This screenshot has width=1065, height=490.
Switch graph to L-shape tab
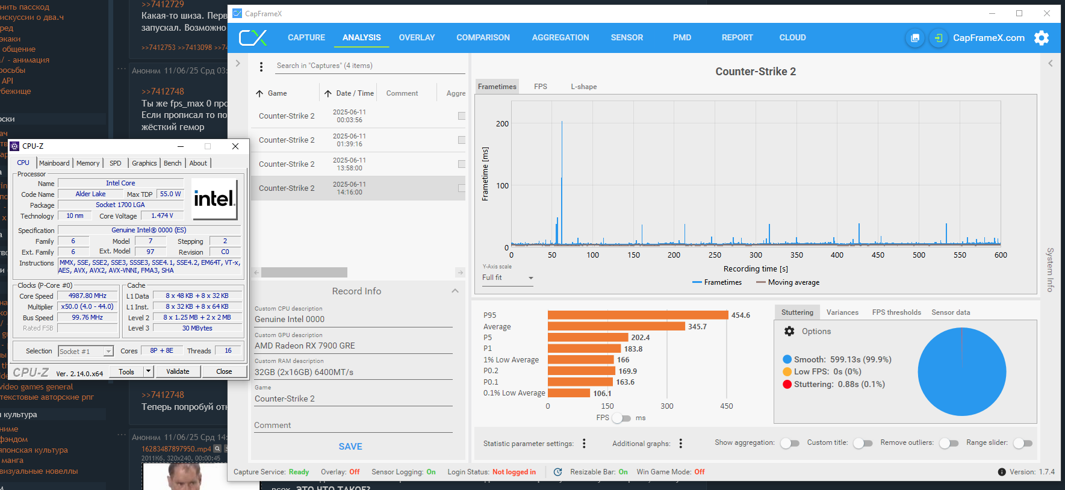(584, 87)
